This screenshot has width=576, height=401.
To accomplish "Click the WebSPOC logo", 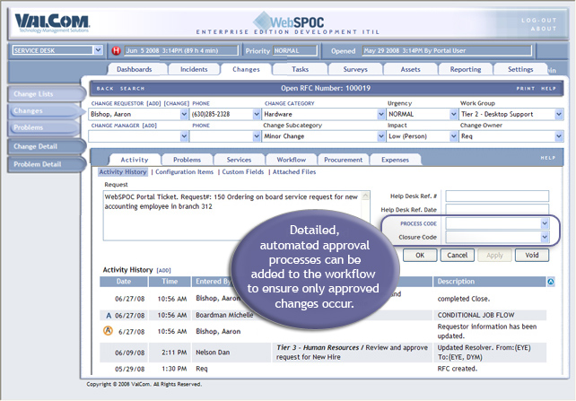I will coord(286,22).
